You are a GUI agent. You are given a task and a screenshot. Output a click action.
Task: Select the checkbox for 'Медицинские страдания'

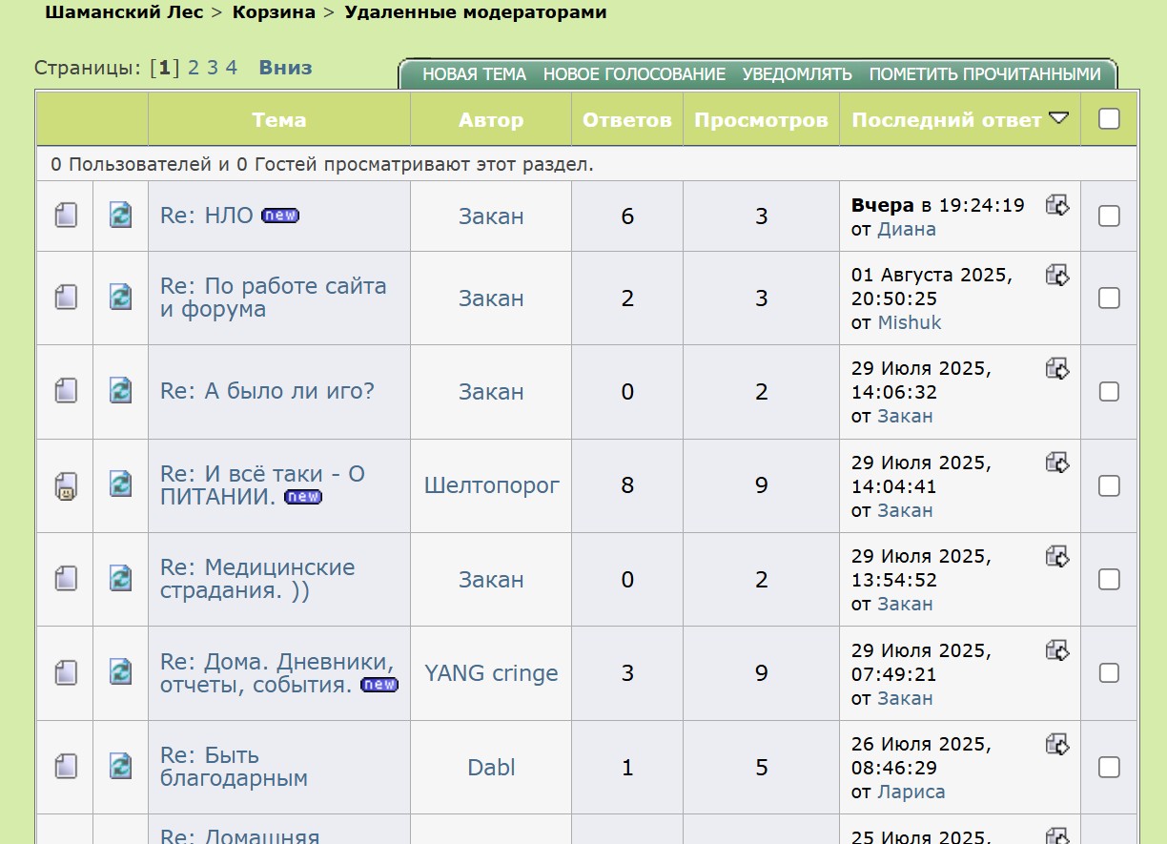coord(1109,580)
